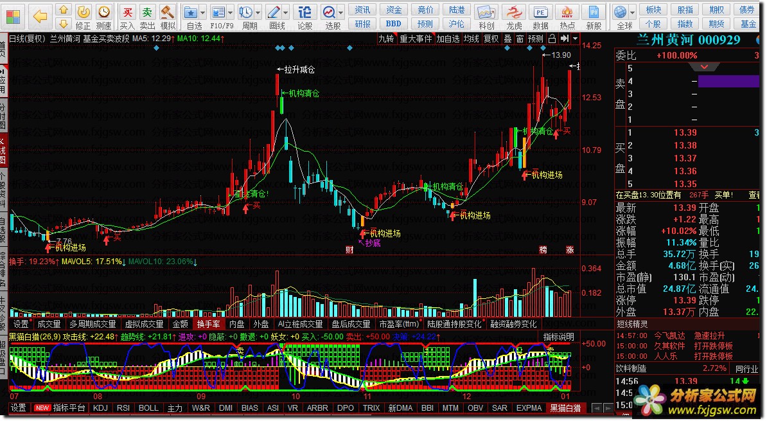Click the four-color grid home icon
Image resolution: width=767 pixels, height=421 pixels.
(13, 17)
